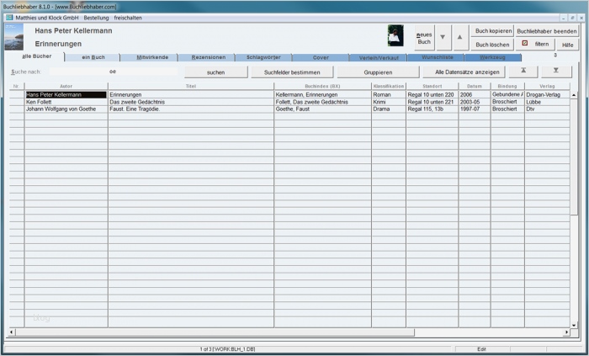
Task: Go to next book with down arrow
Action: pos(443,38)
